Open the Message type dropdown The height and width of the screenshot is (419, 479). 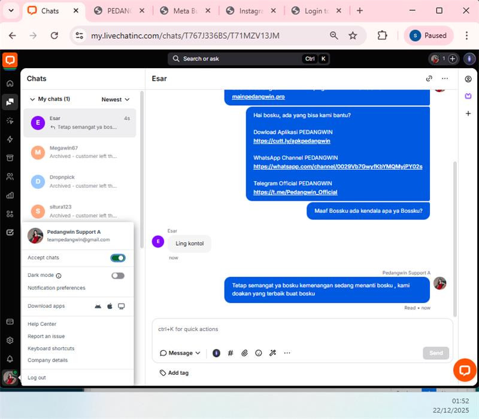point(180,353)
